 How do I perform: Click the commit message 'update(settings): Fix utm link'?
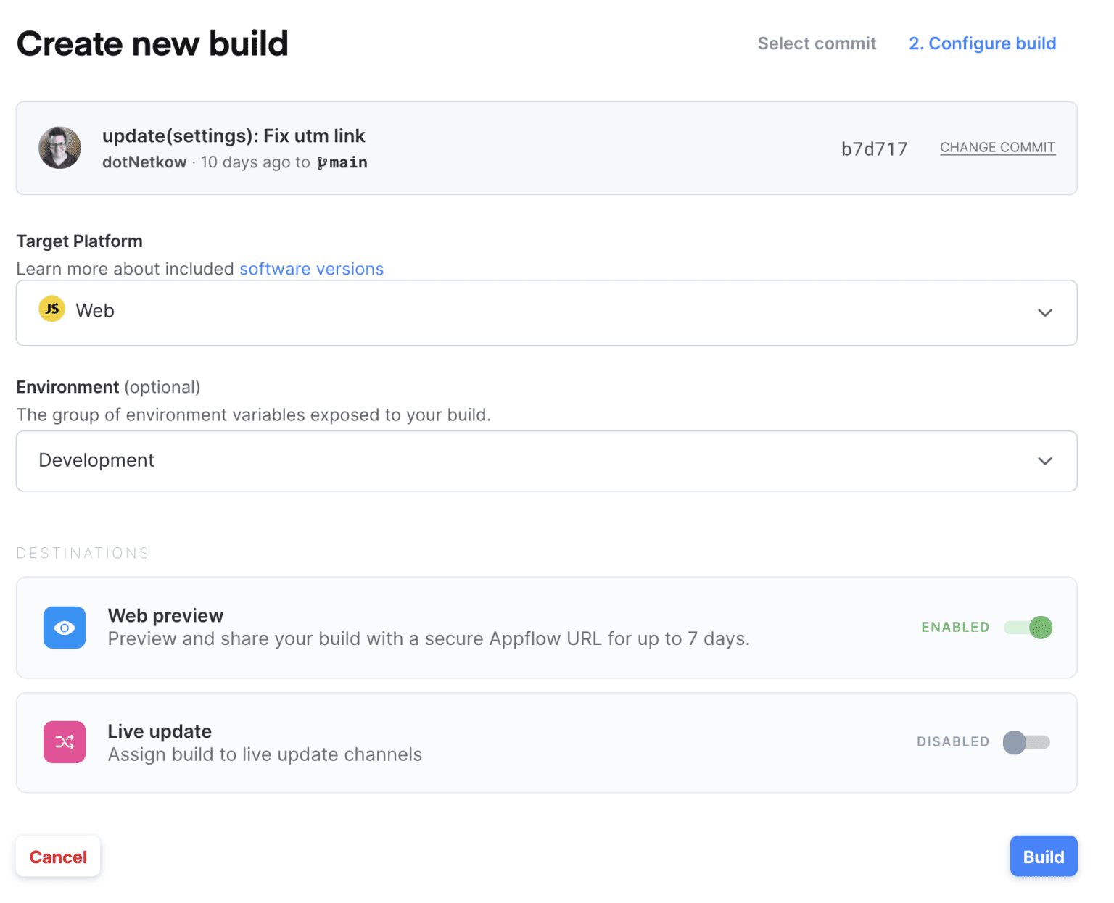[x=234, y=136]
